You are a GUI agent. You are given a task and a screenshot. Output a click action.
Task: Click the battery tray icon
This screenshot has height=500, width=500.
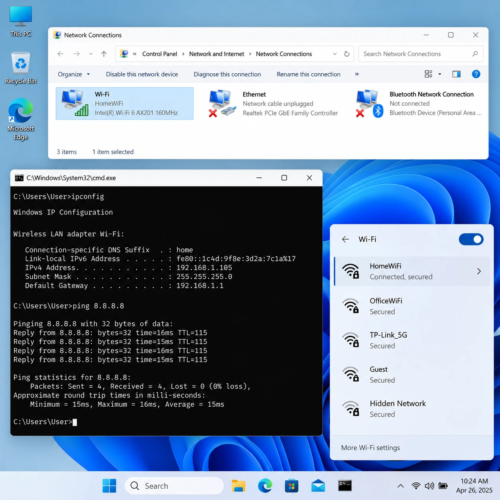tap(443, 486)
